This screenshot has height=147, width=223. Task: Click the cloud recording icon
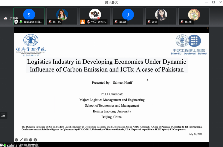pos(5,18)
